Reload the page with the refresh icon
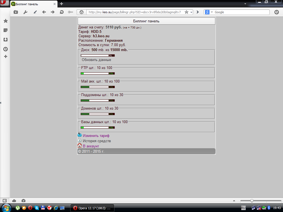The width and height of the screenshot is (283, 212). (62, 12)
